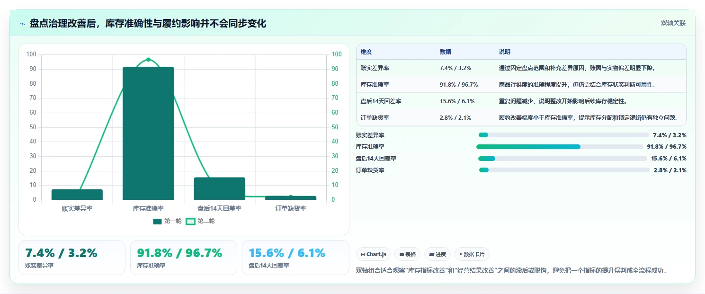
Task: Click the 维度 column header
Action: tap(366, 52)
